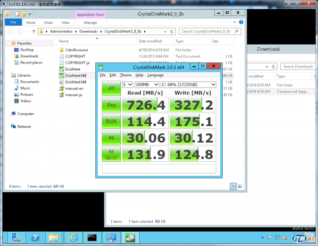
Task: Refresh the background Downloads window
Action: (273, 66)
